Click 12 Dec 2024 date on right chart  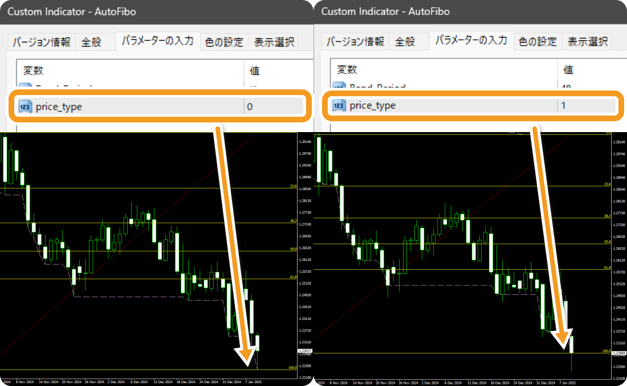pos(476,383)
